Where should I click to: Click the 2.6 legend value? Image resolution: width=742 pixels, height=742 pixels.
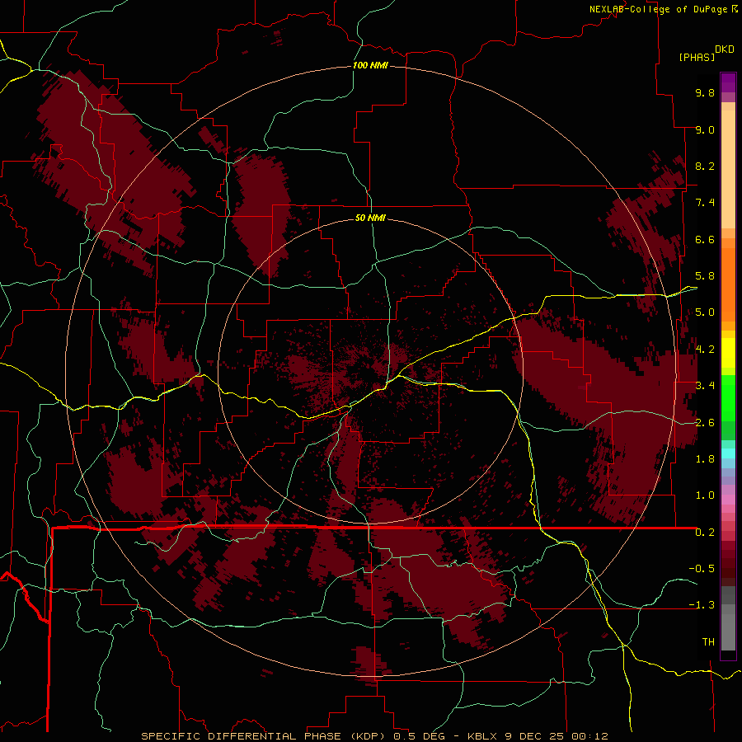click(705, 423)
